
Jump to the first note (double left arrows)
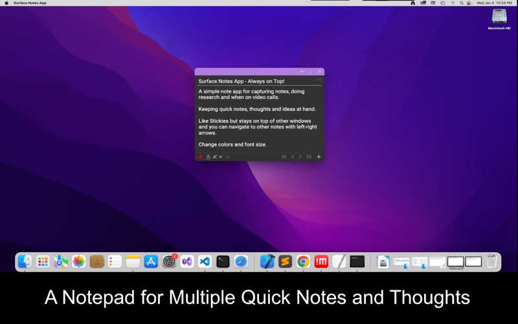point(284,157)
